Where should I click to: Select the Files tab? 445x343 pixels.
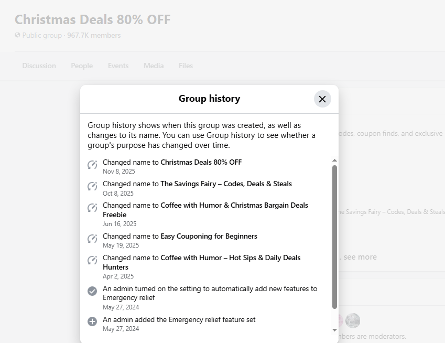tap(186, 66)
